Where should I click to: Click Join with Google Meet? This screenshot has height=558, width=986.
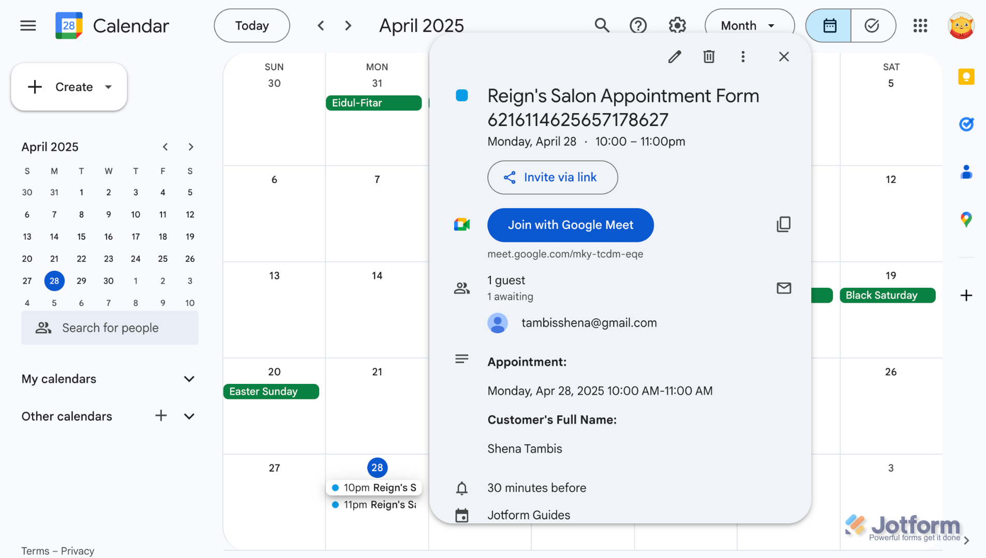click(570, 225)
